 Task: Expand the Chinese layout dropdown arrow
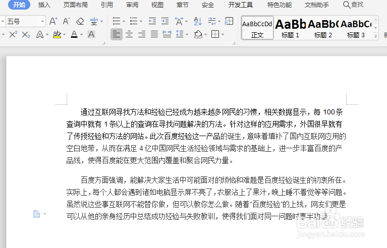point(186,22)
